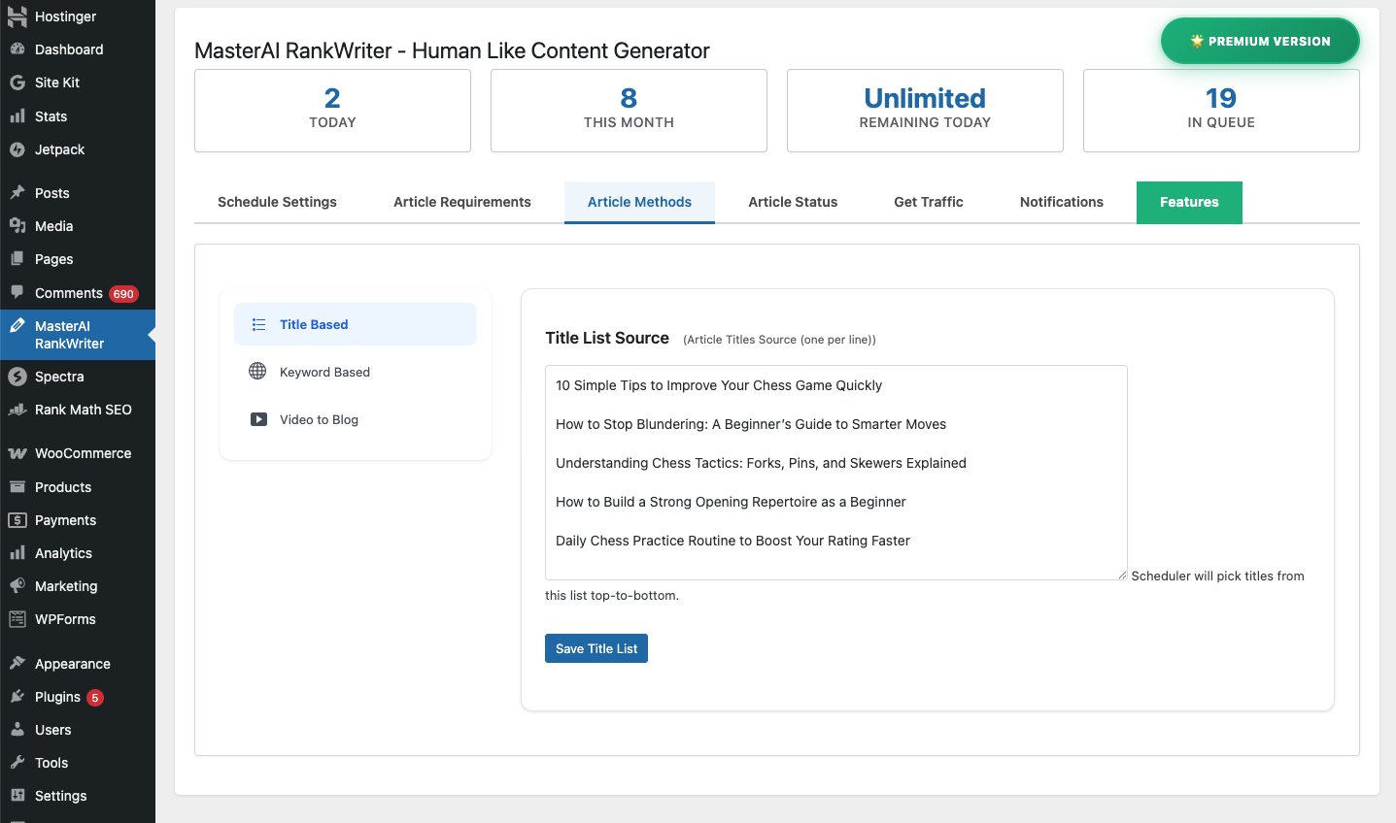This screenshot has height=823, width=1396.
Task: Click the Users person icon
Action: tap(17, 730)
